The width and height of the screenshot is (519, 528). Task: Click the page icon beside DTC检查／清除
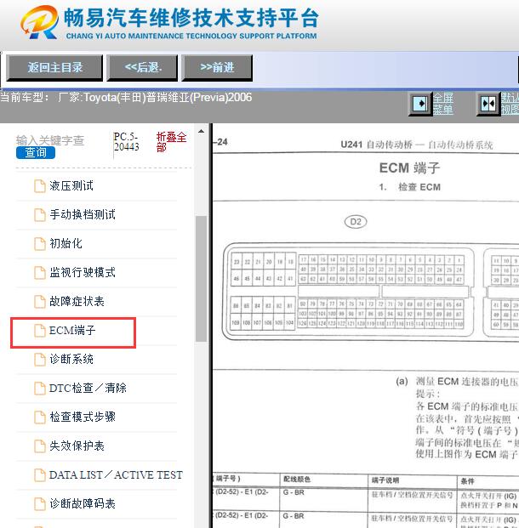(40, 389)
